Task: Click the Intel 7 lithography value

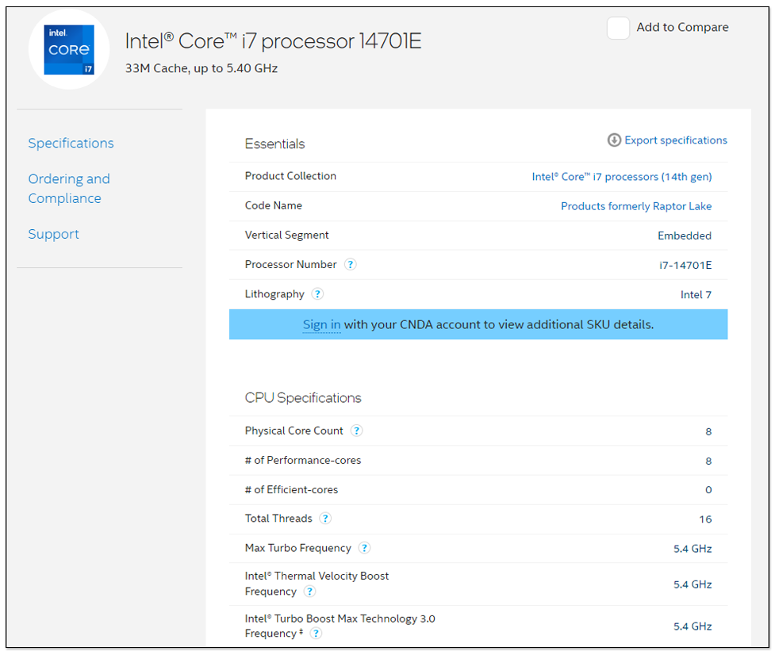Action: [x=696, y=295]
